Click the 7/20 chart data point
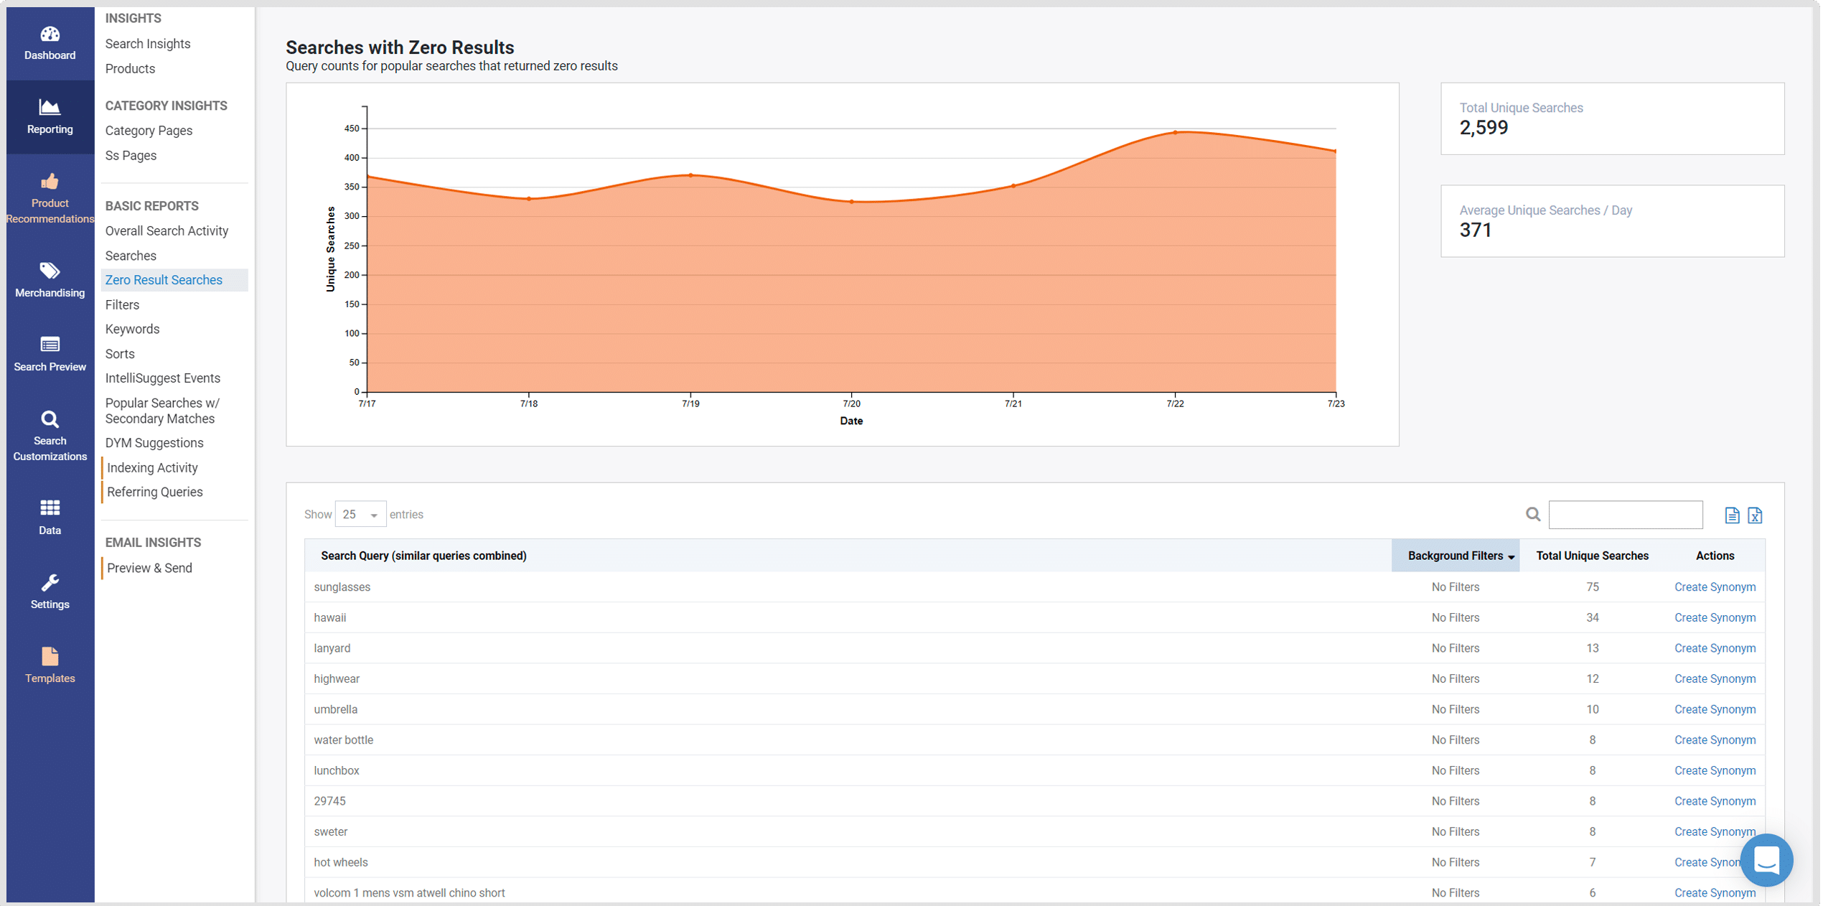The image size is (1823, 906). (x=852, y=202)
